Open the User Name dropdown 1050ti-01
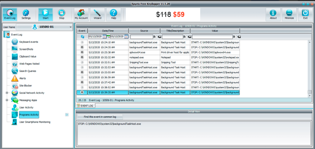Screen dimensions: 315x149 pos(44,27)
